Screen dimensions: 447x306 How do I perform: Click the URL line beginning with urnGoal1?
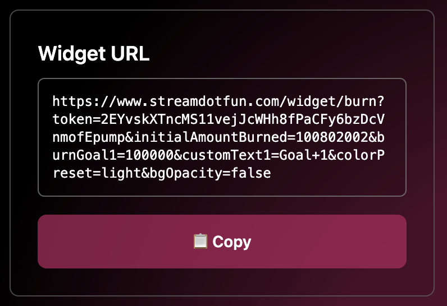pos(218,155)
